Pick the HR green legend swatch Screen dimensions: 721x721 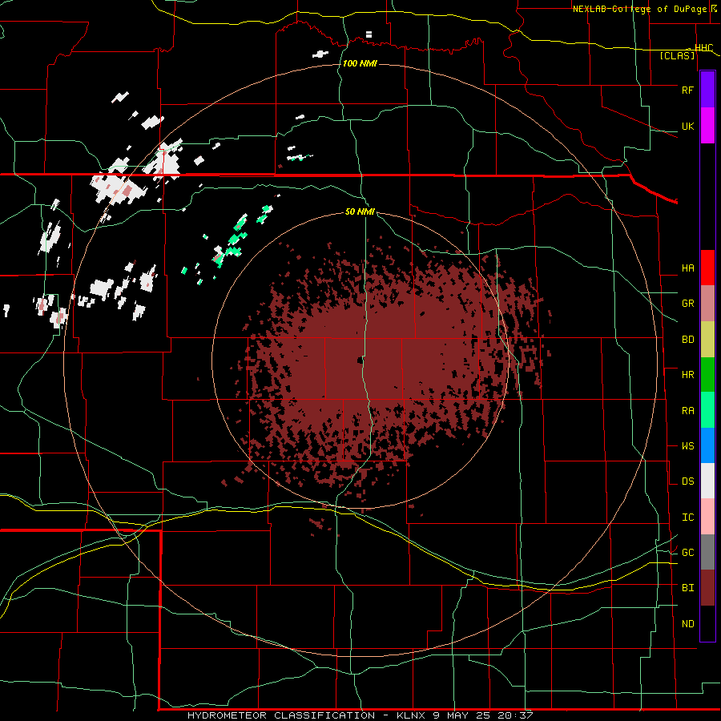pos(707,374)
